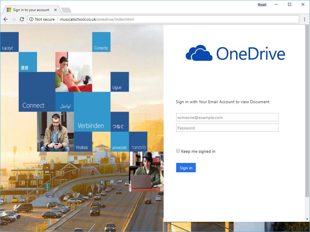Maximize the browser window

(290, 5)
